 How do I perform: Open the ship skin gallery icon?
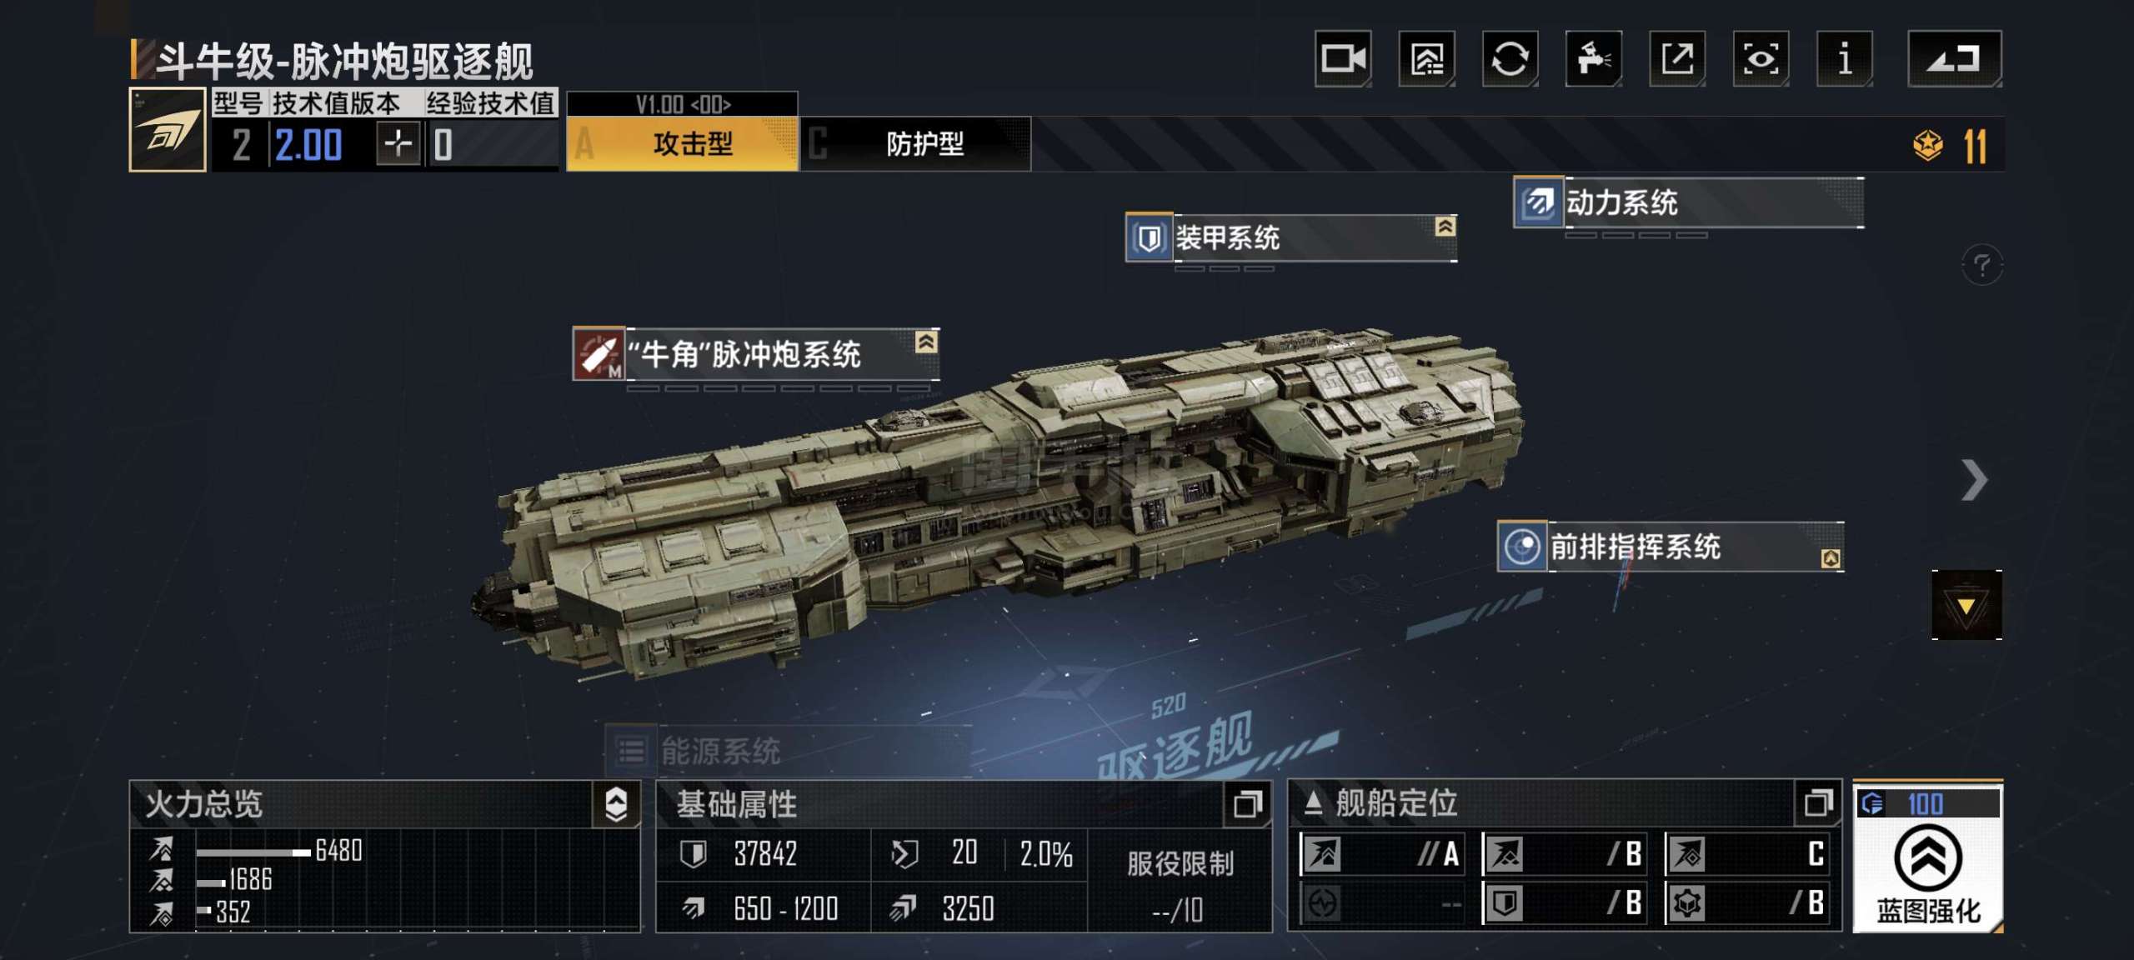[x=1426, y=59]
